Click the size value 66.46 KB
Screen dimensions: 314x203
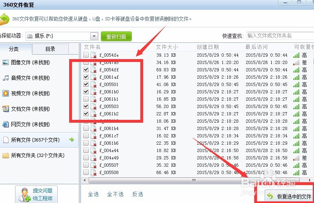(x=166, y=172)
